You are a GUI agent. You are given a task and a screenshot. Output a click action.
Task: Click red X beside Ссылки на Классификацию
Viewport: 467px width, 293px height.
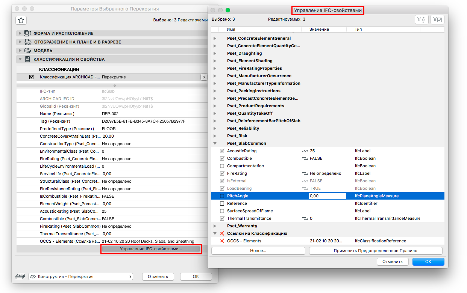[x=222, y=233]
